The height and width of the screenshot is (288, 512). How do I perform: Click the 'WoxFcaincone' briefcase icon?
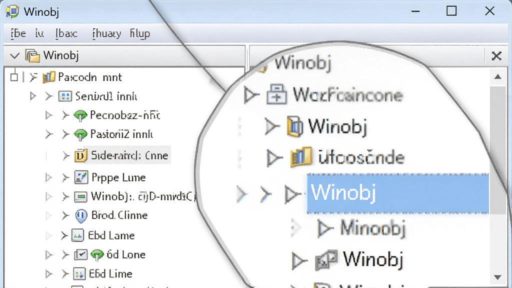276,94
